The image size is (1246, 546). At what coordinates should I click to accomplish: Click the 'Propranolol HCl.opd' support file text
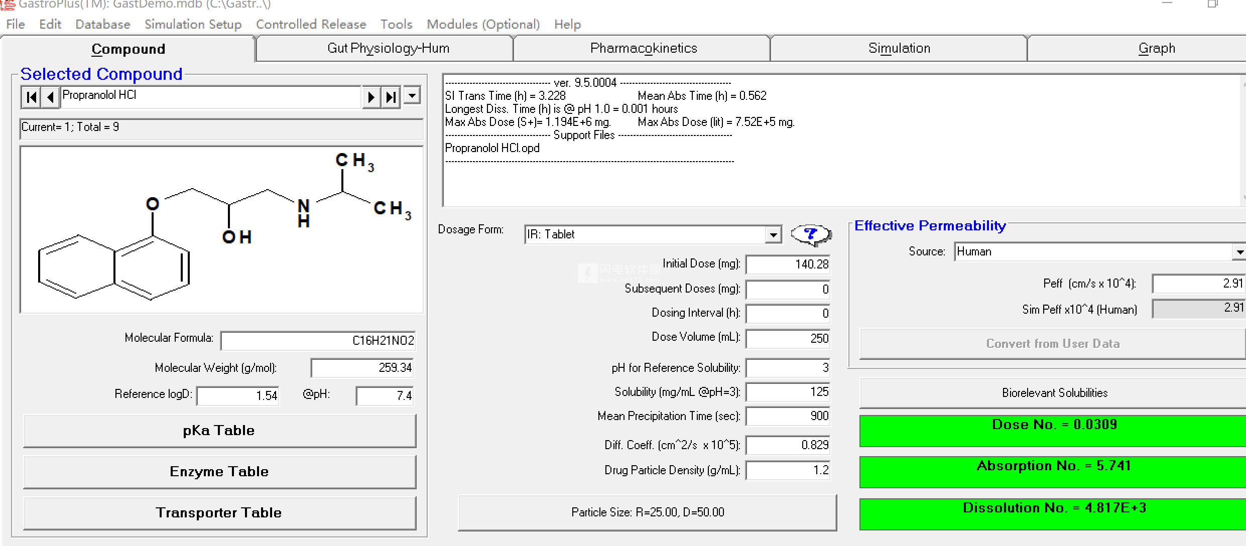click(492, 148)
